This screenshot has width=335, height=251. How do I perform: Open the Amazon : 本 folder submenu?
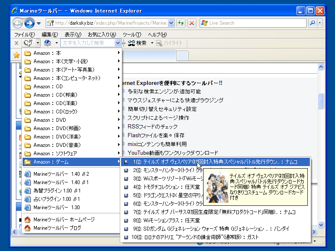pos(72,53)
